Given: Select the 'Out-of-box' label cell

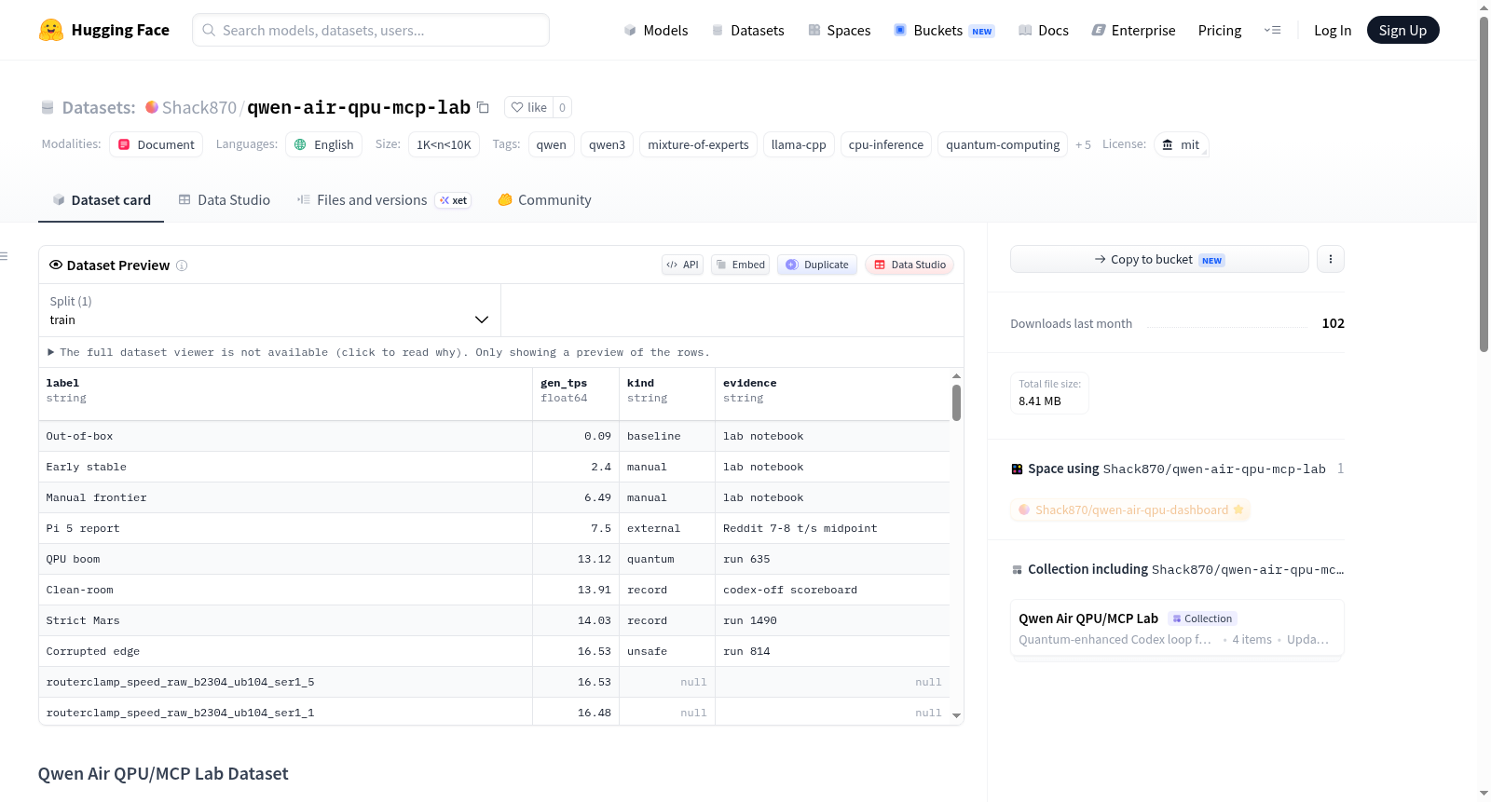Looking at the screenshot, I should pos(285,436).
